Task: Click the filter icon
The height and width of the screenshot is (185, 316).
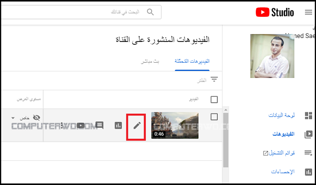Action: (214, 79)
